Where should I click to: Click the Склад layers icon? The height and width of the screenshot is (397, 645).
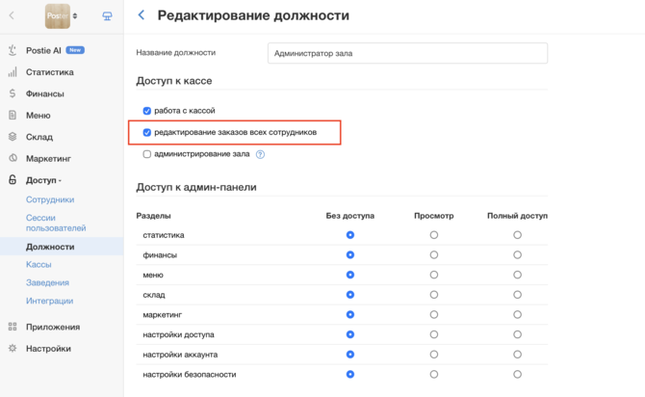pyautogui.click(x=13, y=136)
